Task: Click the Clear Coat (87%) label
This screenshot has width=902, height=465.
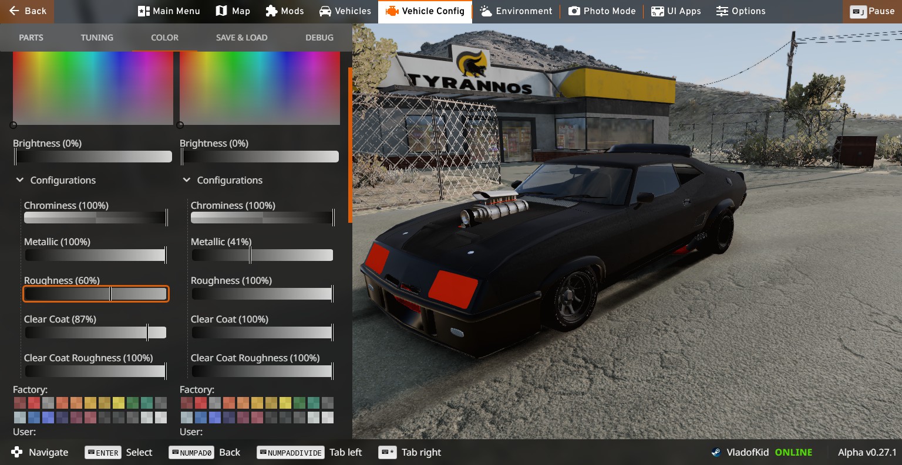Action: 60,319
